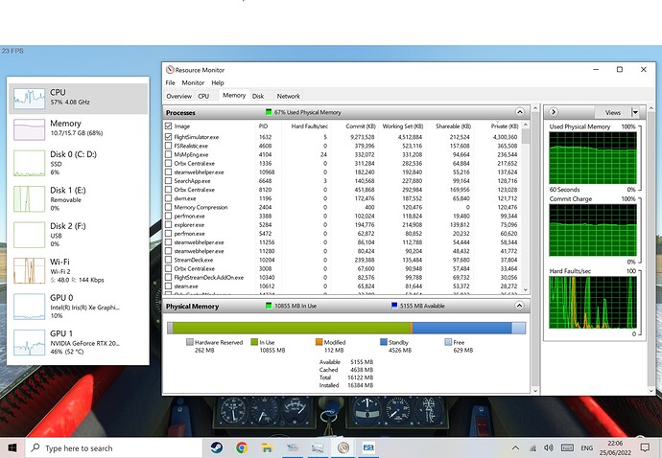Select the Orbx Central.exe PID 1336 row
The width and height of the screenshot is (662, 458).
coord(342,163)
